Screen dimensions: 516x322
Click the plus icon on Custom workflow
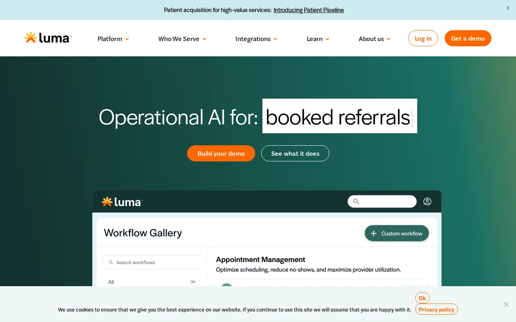tap(374, 233)
